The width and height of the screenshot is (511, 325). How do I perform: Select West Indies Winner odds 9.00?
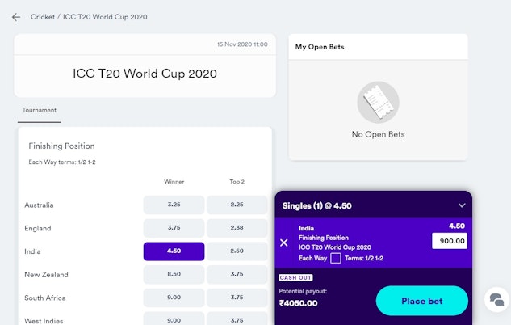tap(174, 319)
